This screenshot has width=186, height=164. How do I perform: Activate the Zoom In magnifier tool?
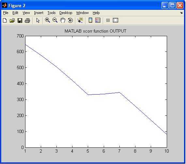tap(47, 20)
